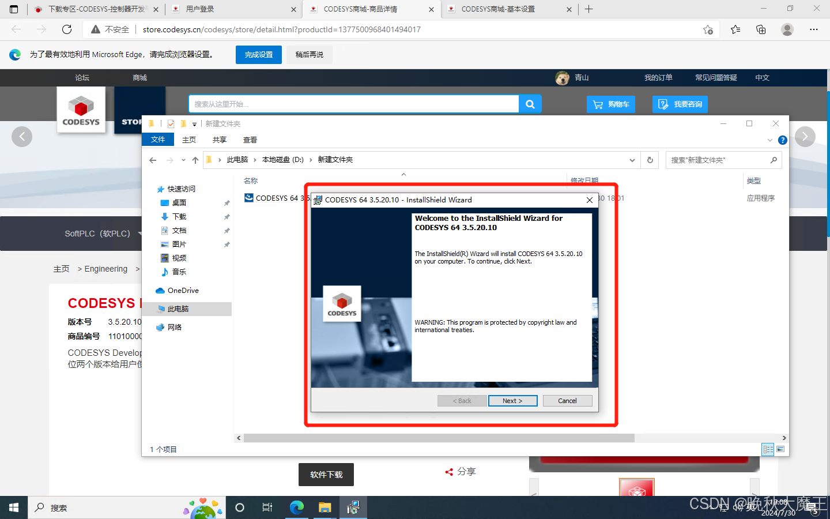The image size is (830, 519).
Task: Select OneDrive in the navigation pane
Action: coord(183,291)
